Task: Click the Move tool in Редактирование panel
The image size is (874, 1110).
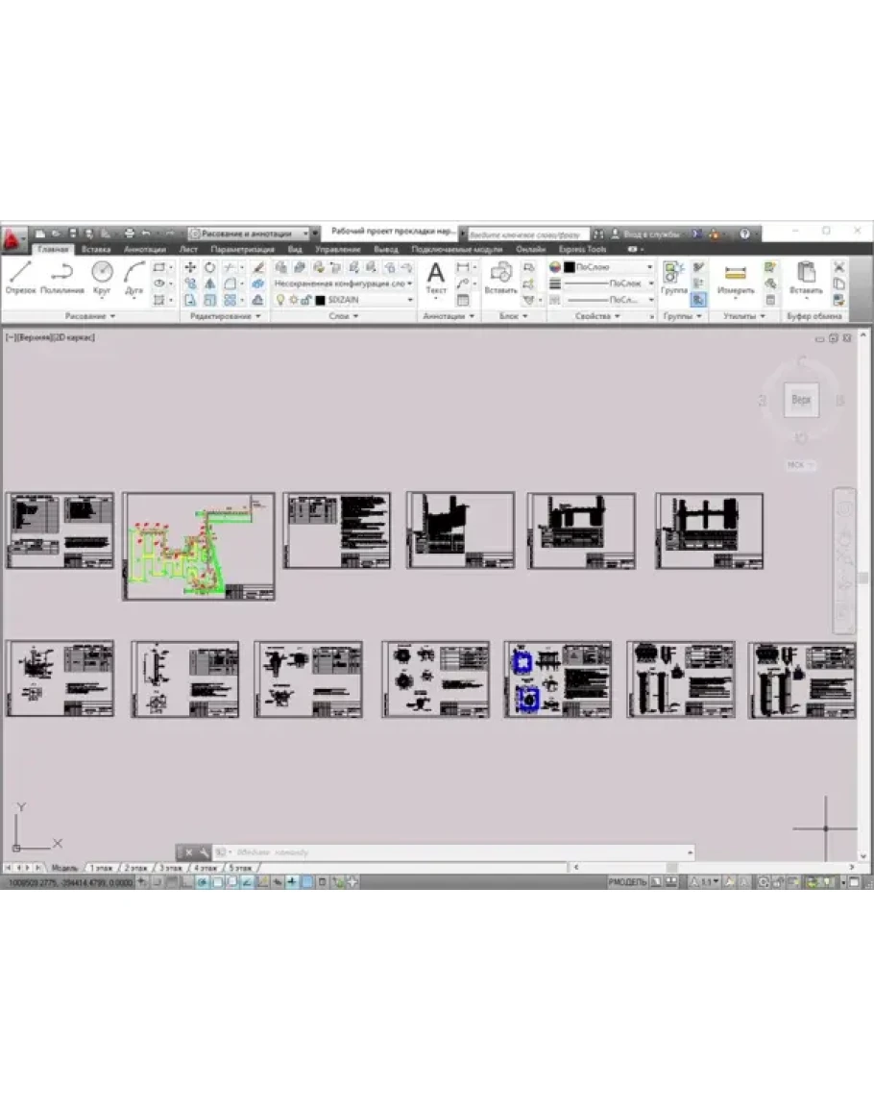Action: (x=190, y=267)
